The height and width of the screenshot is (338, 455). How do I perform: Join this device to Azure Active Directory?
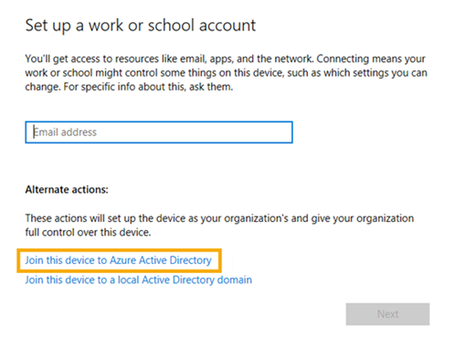(118, 260)
